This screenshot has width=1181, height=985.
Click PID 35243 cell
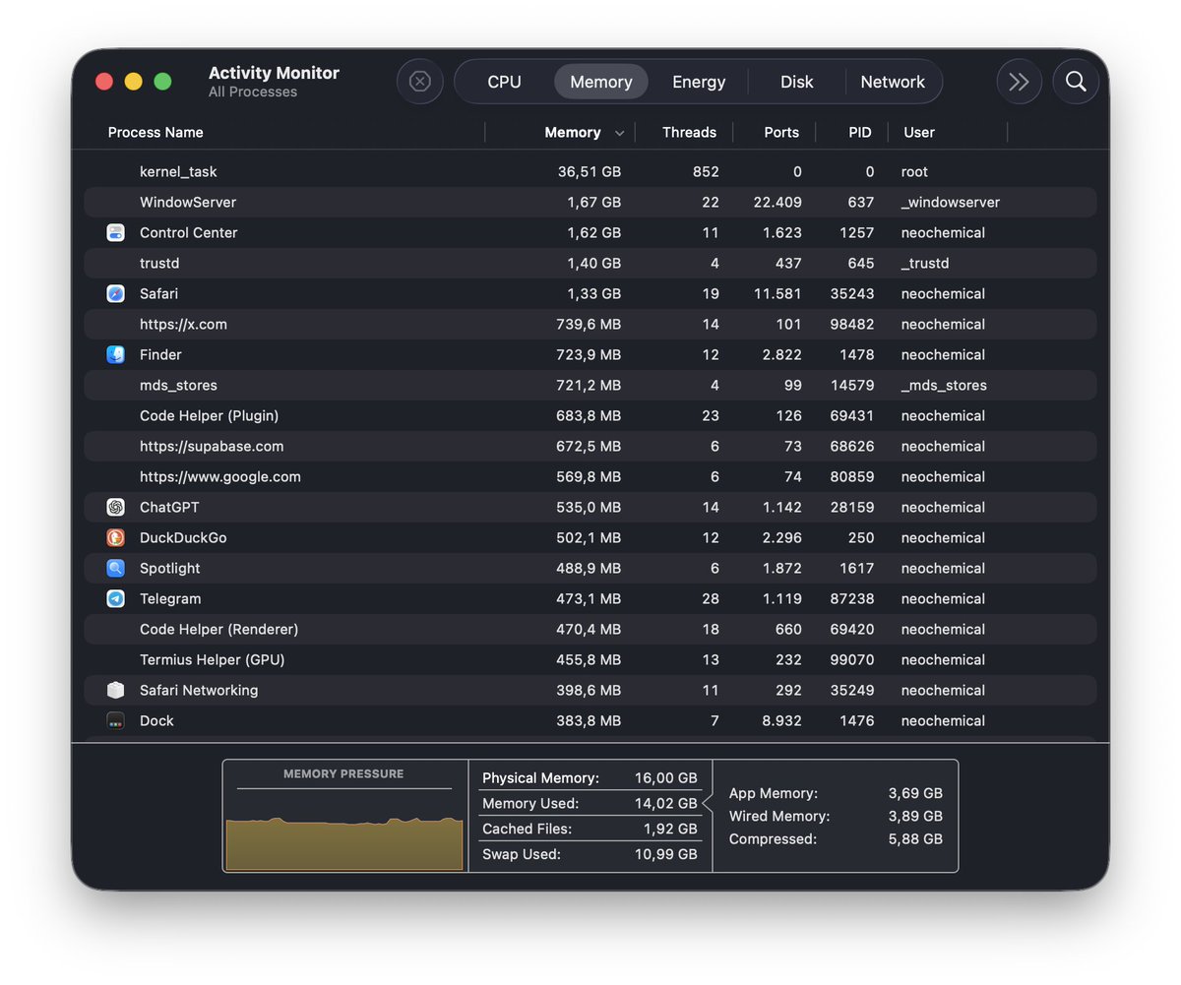click(x=851, y=294)
